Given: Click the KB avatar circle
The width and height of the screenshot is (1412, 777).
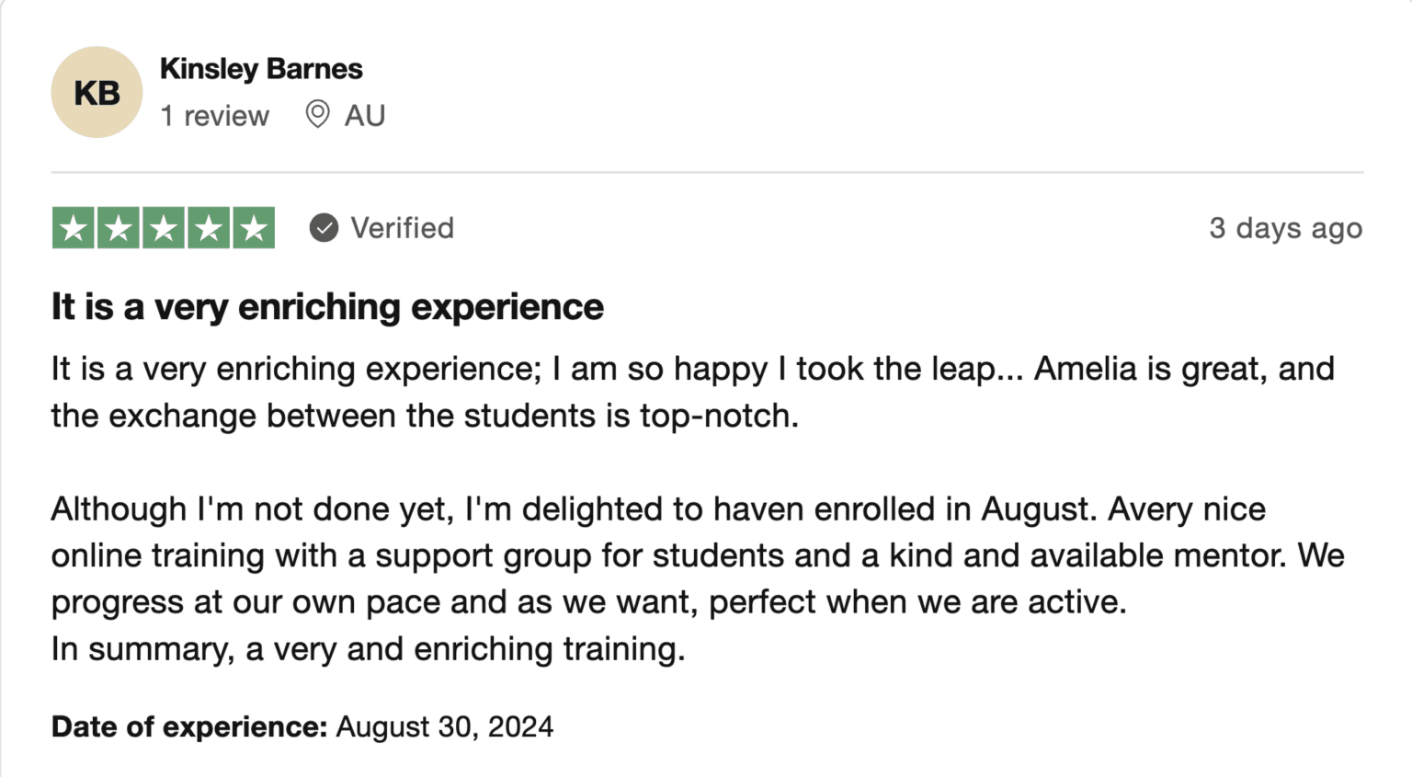Looking at the screenshot, I should pos(97,92).
